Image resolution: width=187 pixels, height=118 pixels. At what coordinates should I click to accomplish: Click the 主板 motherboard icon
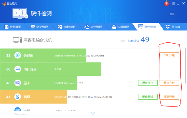18,109
